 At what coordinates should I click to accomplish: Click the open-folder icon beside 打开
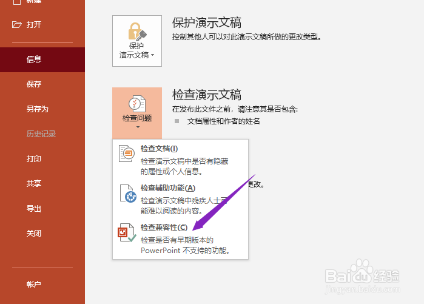17,25
